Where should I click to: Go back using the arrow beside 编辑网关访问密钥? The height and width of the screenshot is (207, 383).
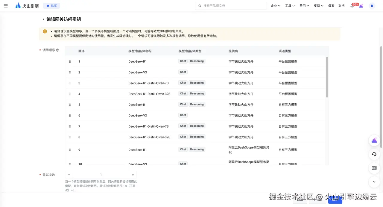tap(43, 19)
